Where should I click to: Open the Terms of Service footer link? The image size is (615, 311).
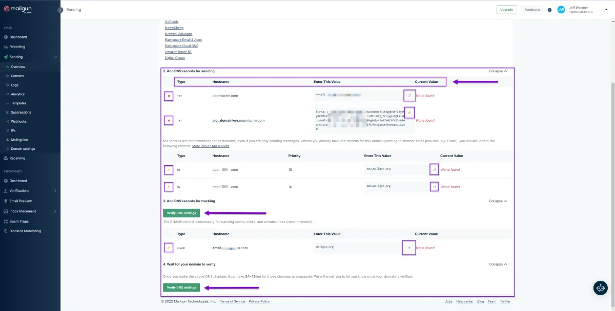(232, 301)
